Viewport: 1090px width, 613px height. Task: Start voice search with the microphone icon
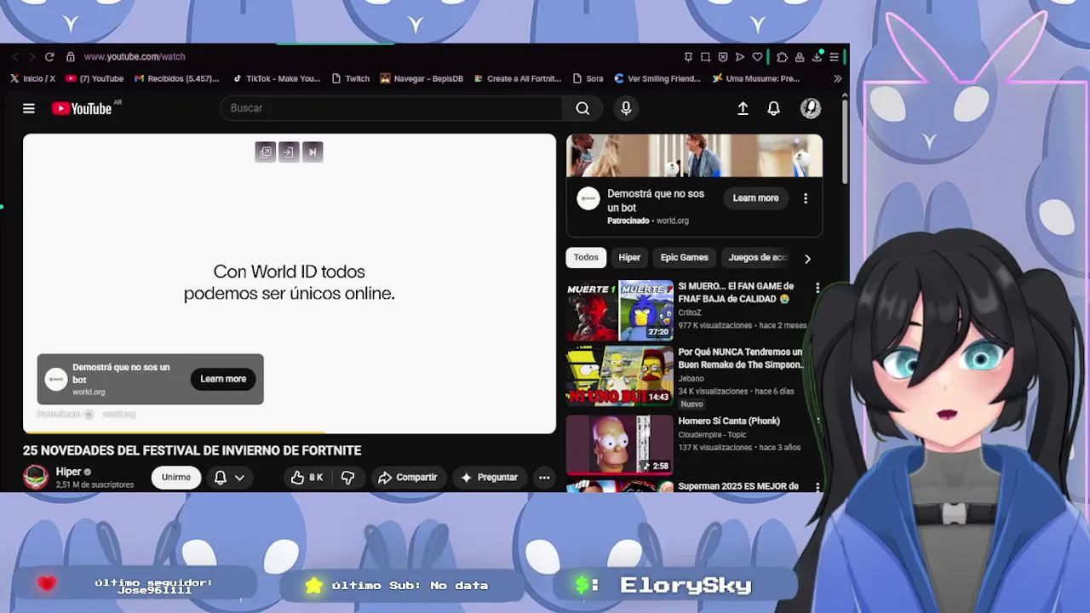pyautogui.click(x=626, y=108)
